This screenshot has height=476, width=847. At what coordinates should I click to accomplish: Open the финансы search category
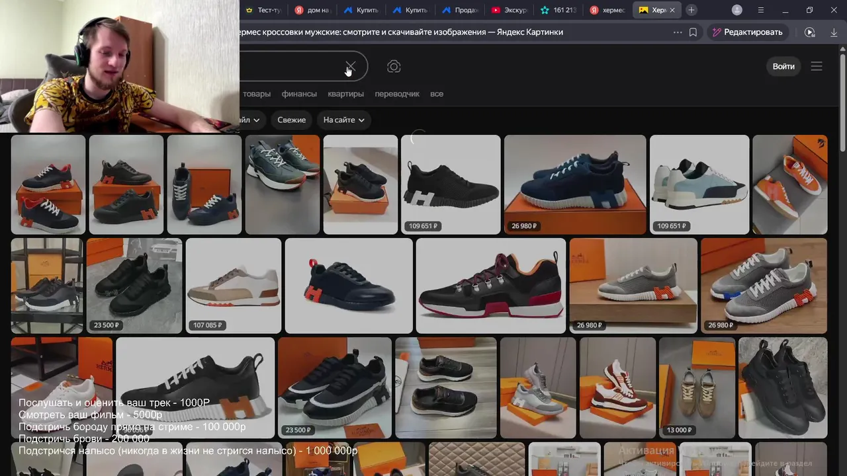299,94
